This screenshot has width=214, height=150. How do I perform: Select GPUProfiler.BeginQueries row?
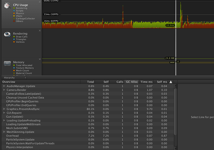(88, 101)
